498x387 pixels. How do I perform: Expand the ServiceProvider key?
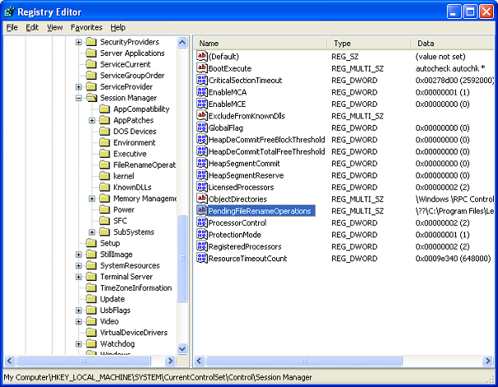pos(79,86)
